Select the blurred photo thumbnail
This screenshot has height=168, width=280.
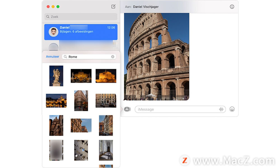point(56,150)
